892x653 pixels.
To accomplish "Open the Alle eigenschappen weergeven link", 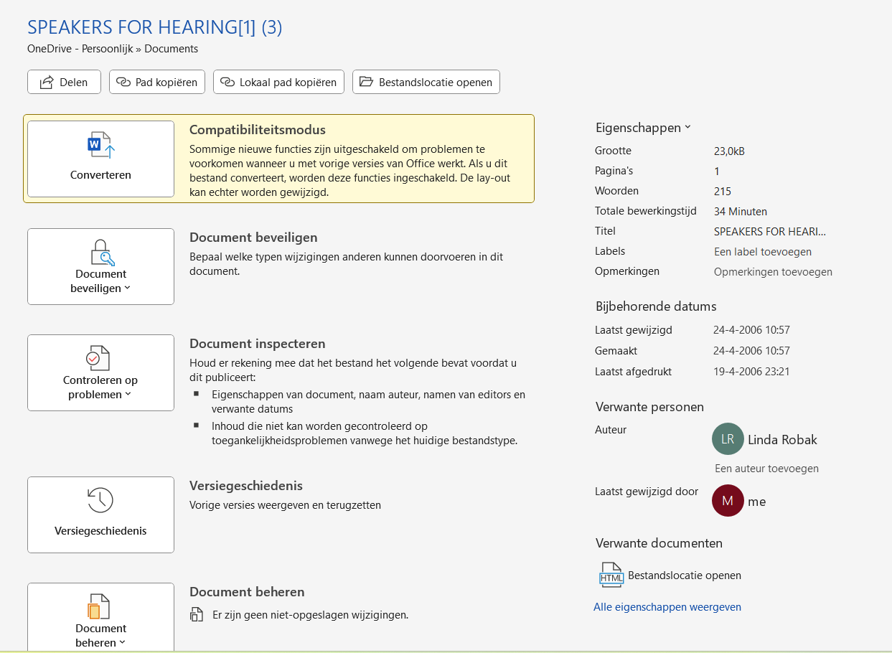I will click(x=667, y=607).
